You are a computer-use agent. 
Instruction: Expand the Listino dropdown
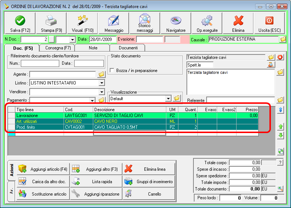tap(102, 83)
